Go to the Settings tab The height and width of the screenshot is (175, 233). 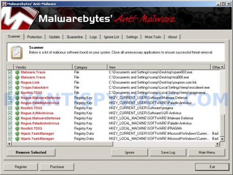[x=132, y=37]
